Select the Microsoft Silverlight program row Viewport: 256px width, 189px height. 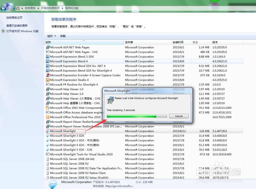click(x=144, y=131)
